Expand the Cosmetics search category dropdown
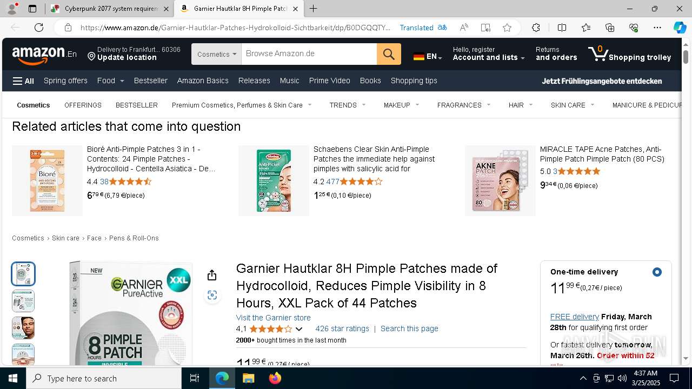Viewport: 692px width, 389px height. (x=216, y=54)
